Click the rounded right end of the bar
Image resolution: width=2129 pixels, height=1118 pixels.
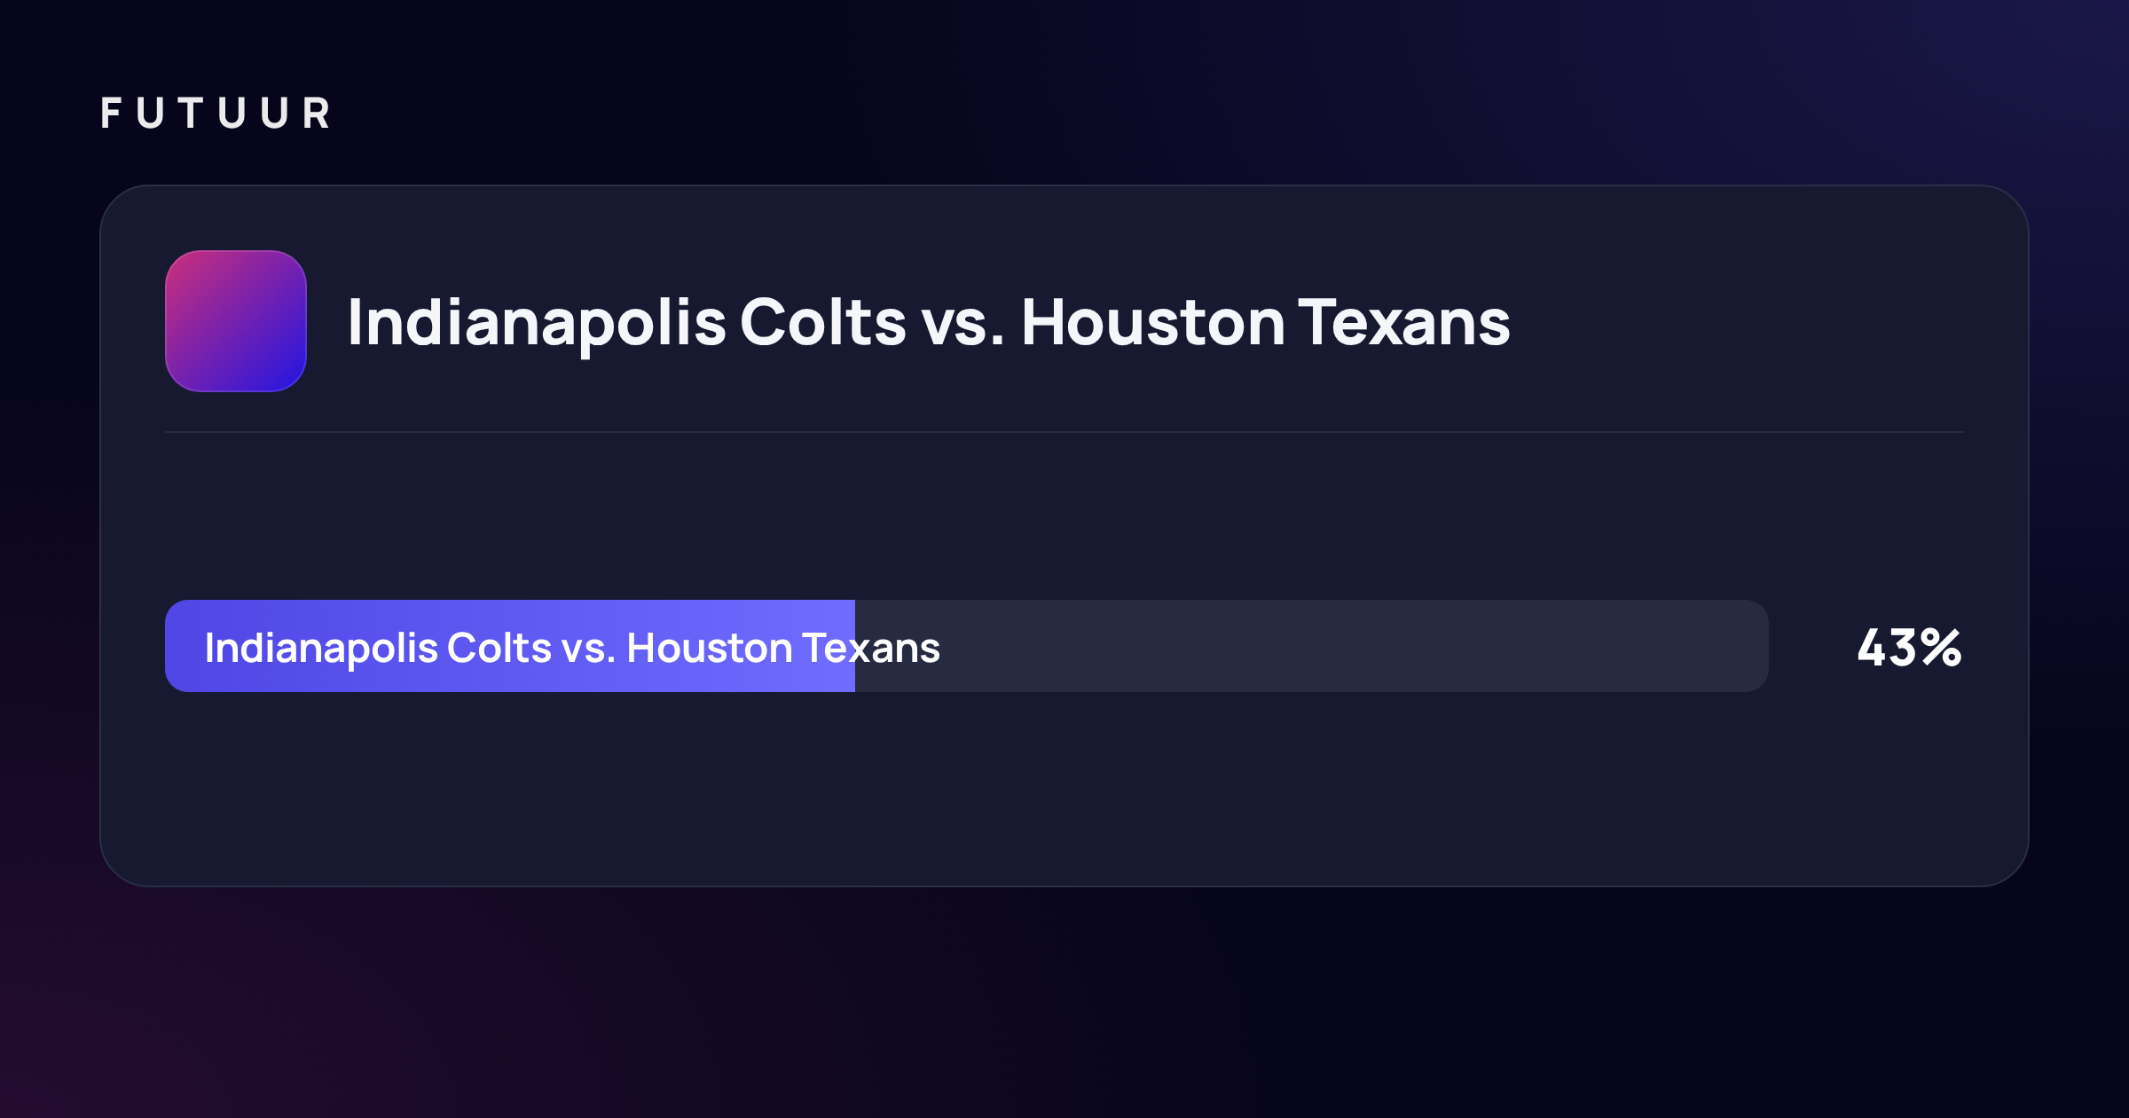1748,646
